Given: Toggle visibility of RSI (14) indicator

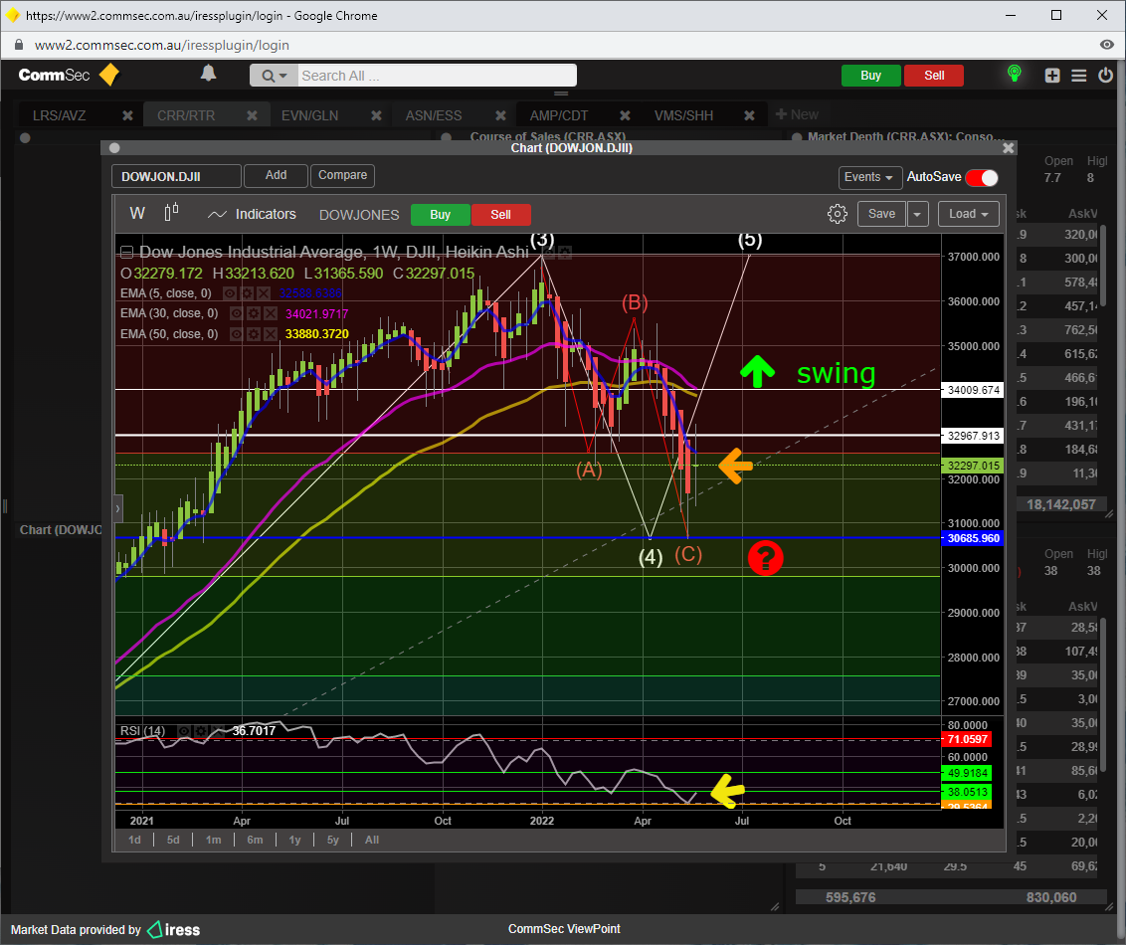Looking at the screenshot, I should click(184, 731).
